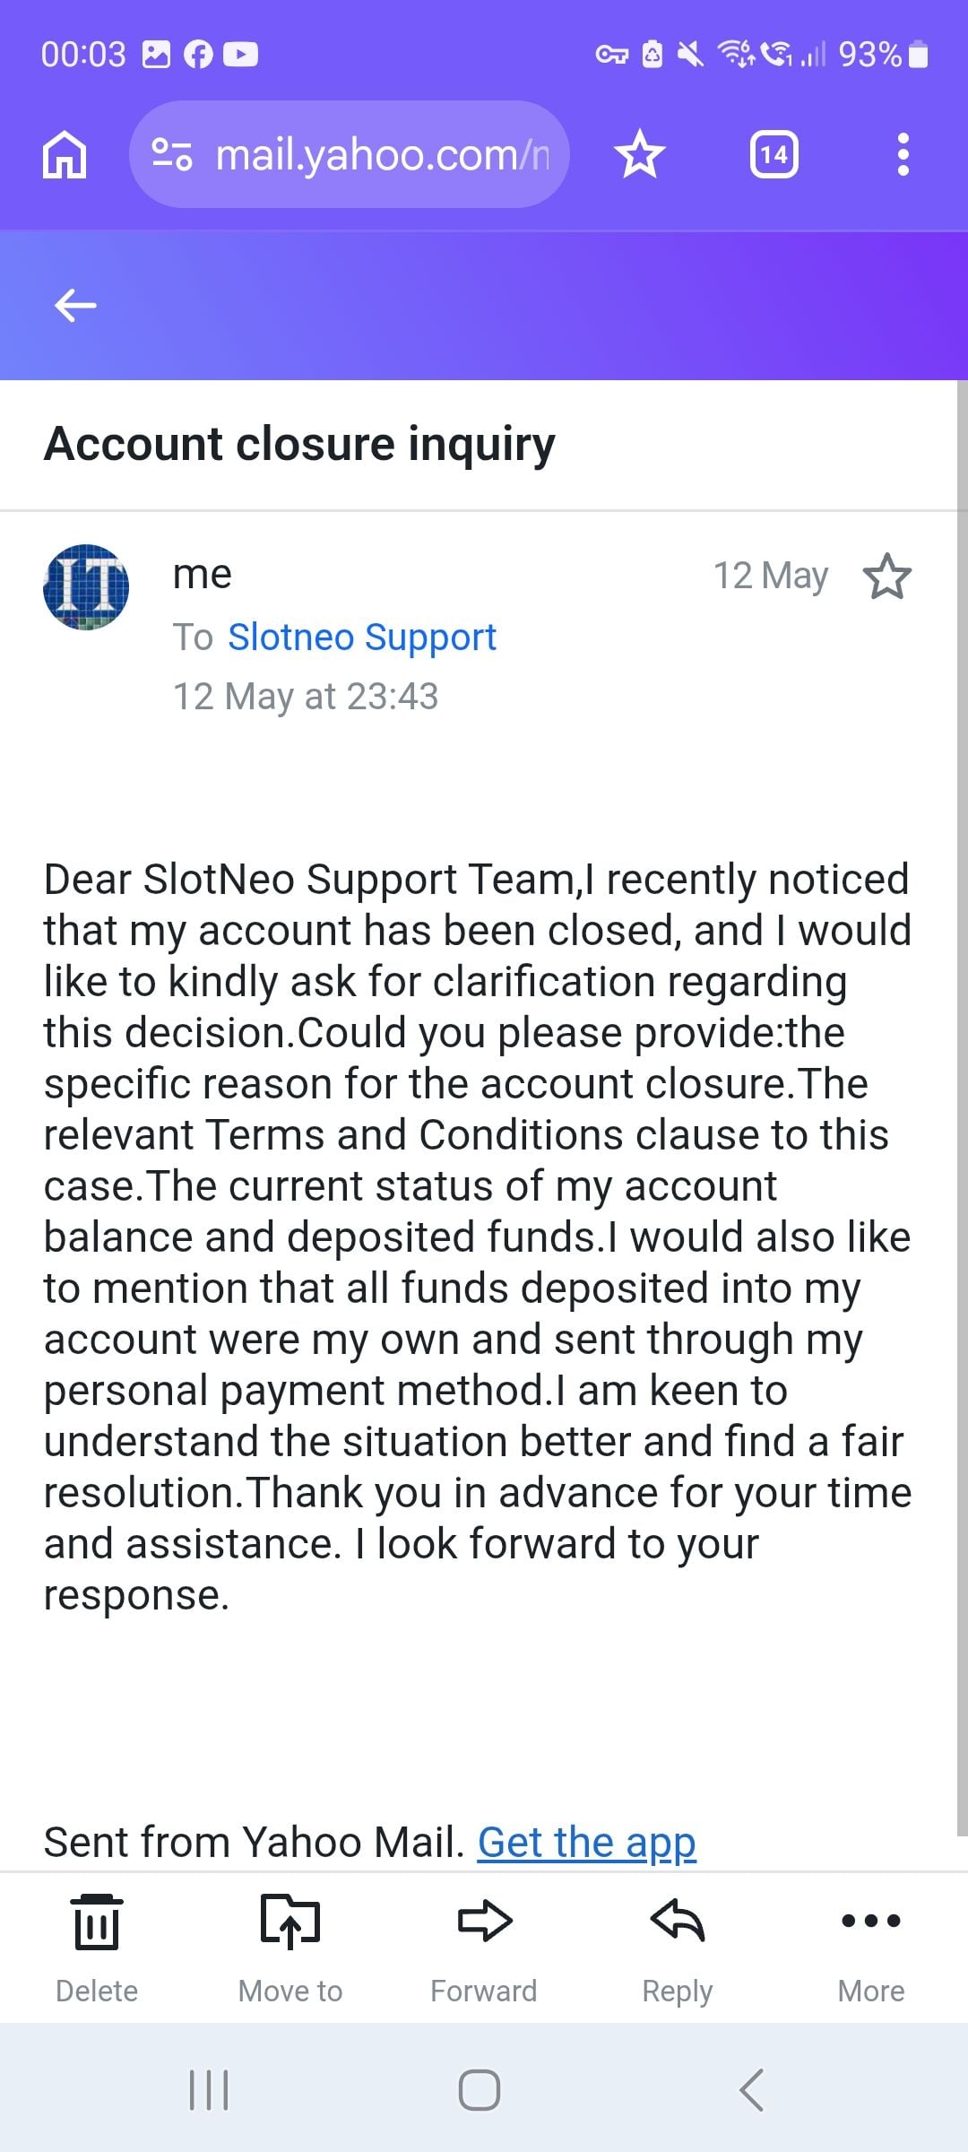Star the email dated 12 May

(x=887, y=576)
